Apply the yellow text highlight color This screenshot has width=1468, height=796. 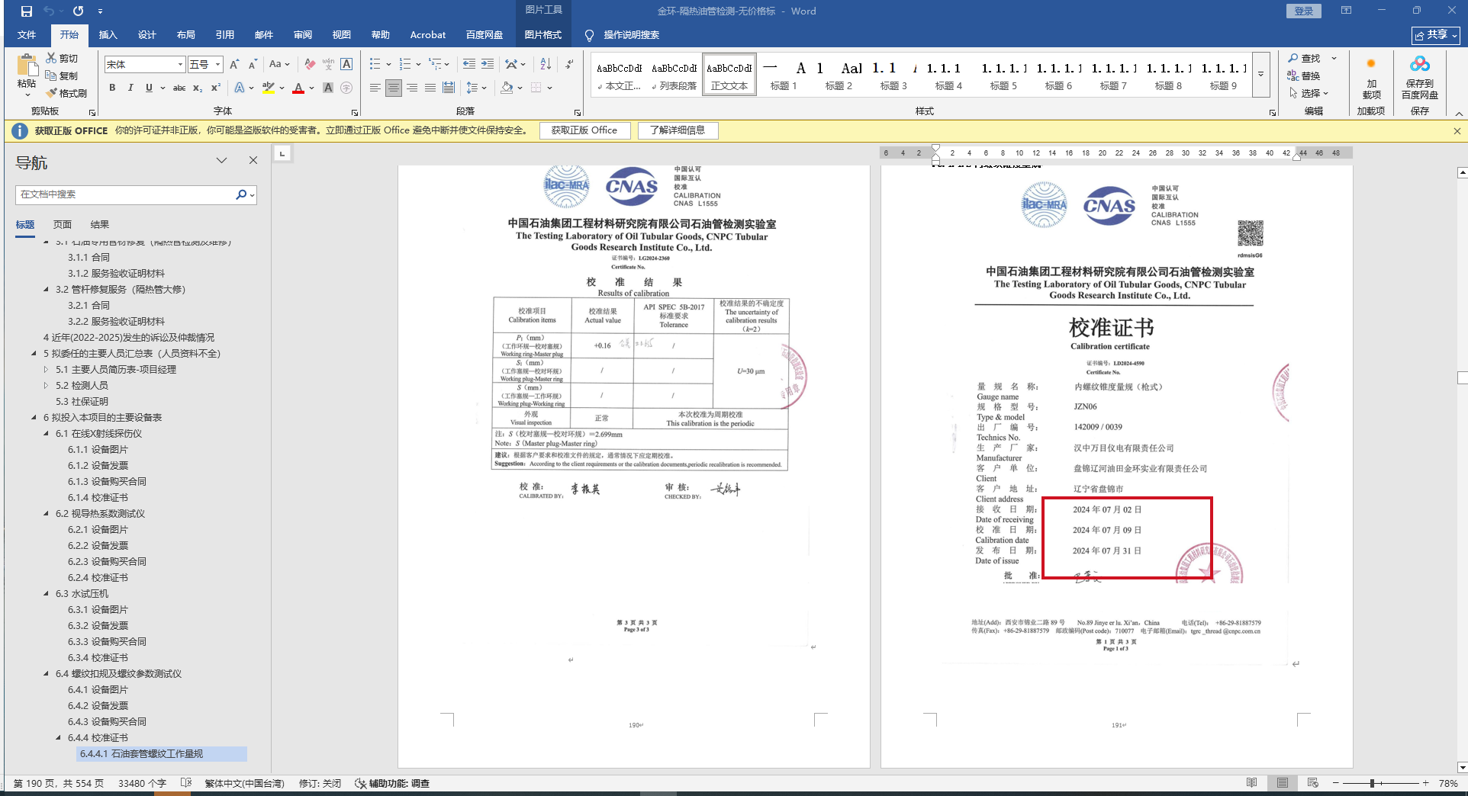[x=268, y=88]
